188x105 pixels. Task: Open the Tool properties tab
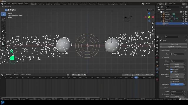tap(157, 41)
